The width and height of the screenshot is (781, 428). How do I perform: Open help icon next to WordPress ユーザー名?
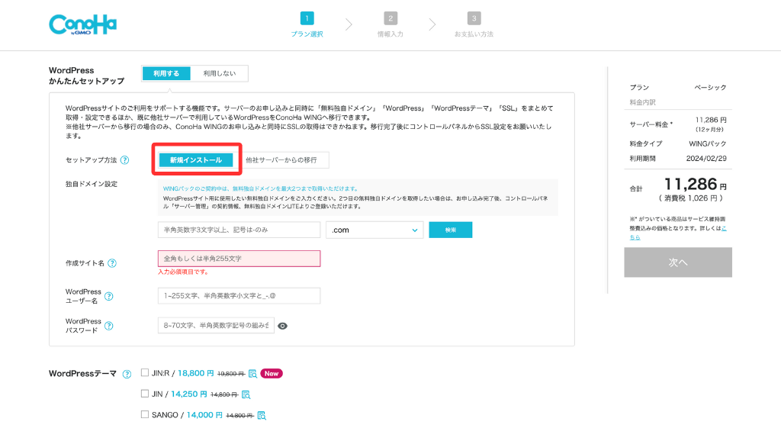pyautogui.click(x=108, y=296)
